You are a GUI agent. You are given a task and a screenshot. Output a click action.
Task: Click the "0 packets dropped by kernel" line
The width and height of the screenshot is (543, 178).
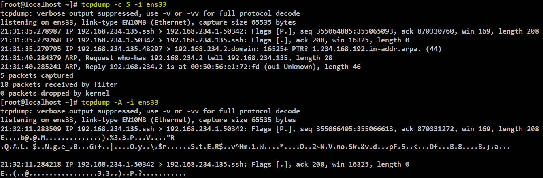tap(55, 93)
